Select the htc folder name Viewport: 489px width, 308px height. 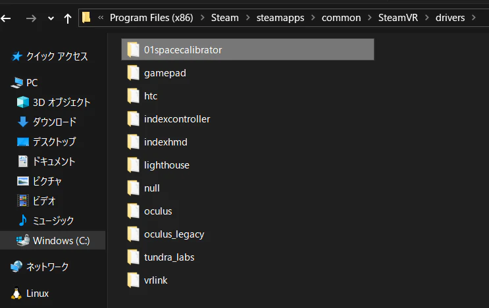(x=151, y=96)
